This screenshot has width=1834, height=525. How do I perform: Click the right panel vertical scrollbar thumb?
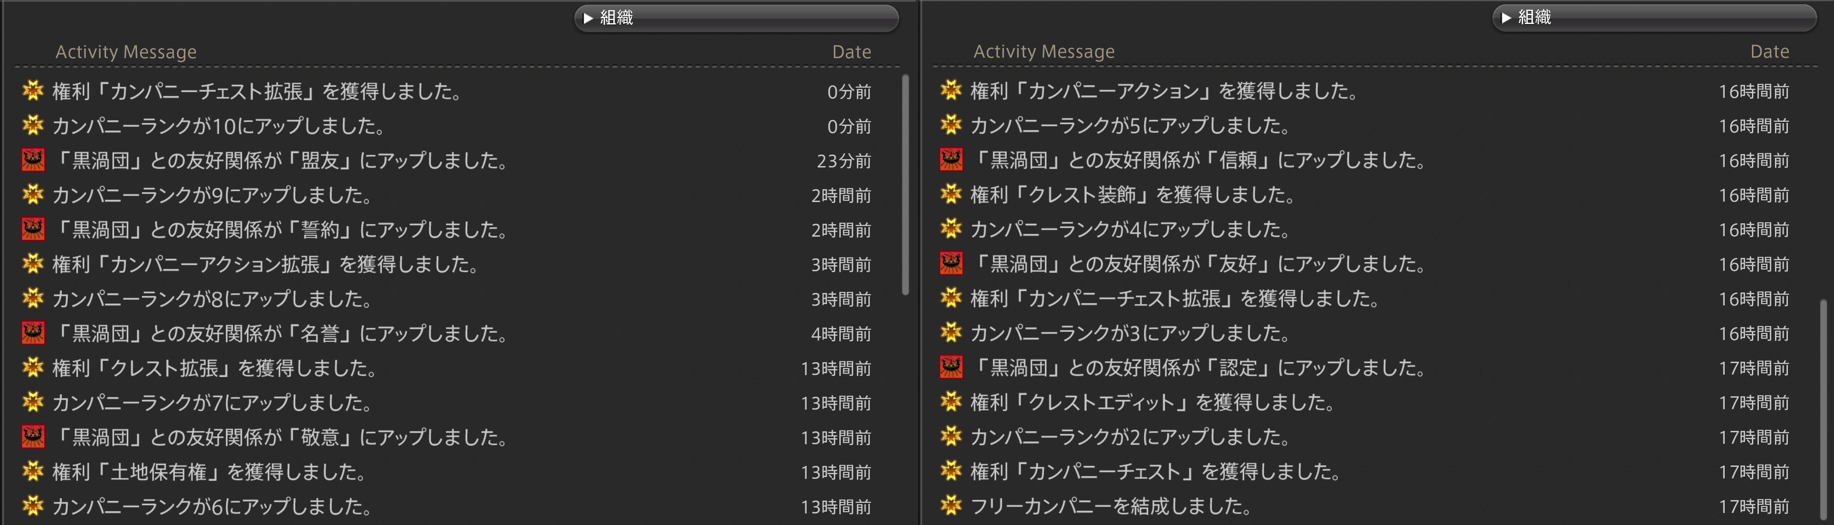1822,410
